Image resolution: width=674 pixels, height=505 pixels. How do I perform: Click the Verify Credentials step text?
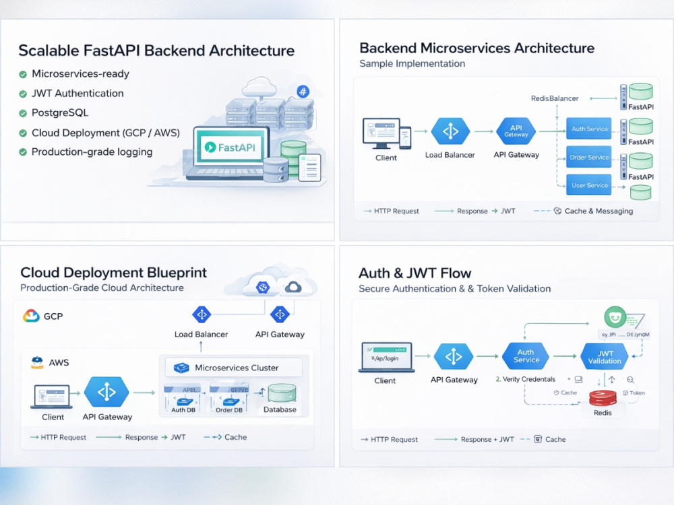[x=526, y=379]
